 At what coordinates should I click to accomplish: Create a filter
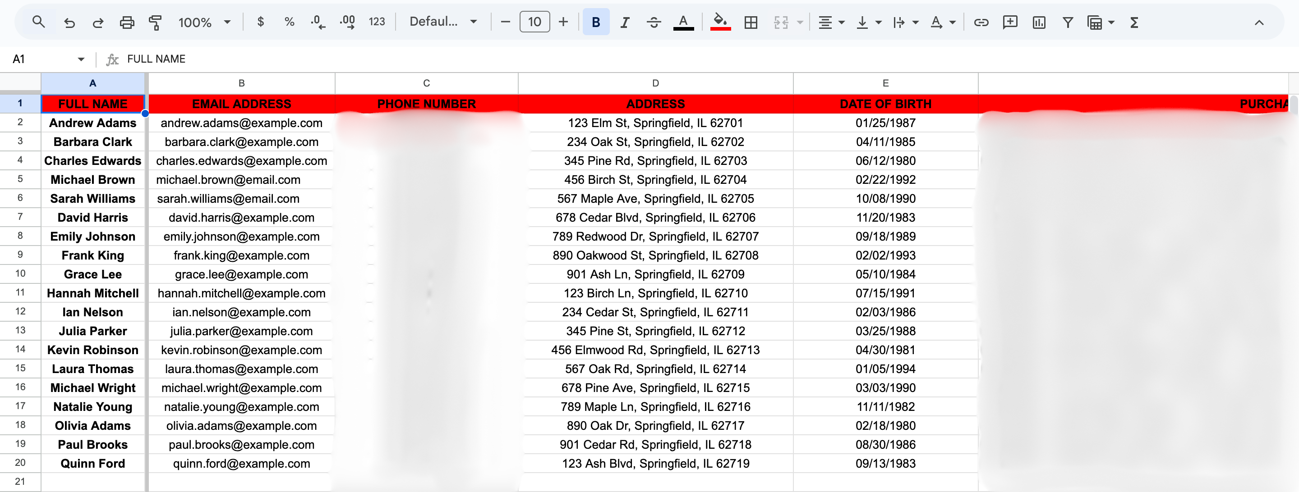(x=1068, y=22)
